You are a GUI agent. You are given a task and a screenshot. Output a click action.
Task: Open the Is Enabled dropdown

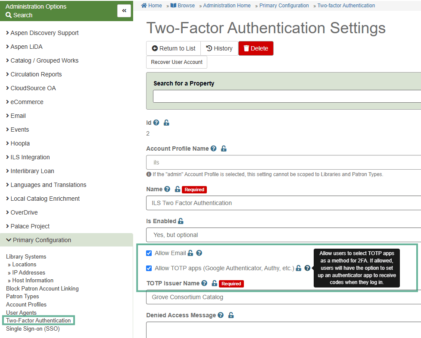click(284, 235)
